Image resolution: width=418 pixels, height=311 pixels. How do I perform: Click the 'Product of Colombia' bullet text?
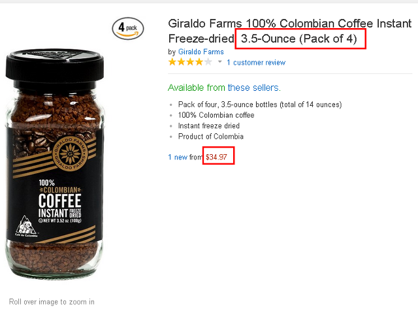coord(210,137)
